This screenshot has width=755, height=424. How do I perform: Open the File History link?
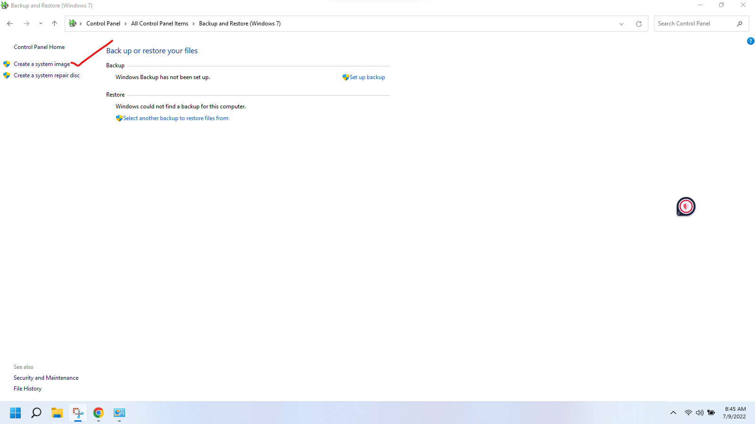tap(27, 389)
